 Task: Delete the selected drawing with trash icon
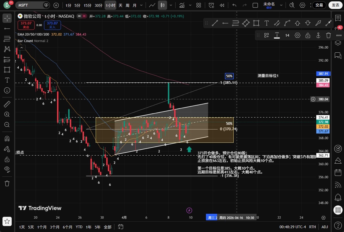pyautogui.click(x=329, y=35)
